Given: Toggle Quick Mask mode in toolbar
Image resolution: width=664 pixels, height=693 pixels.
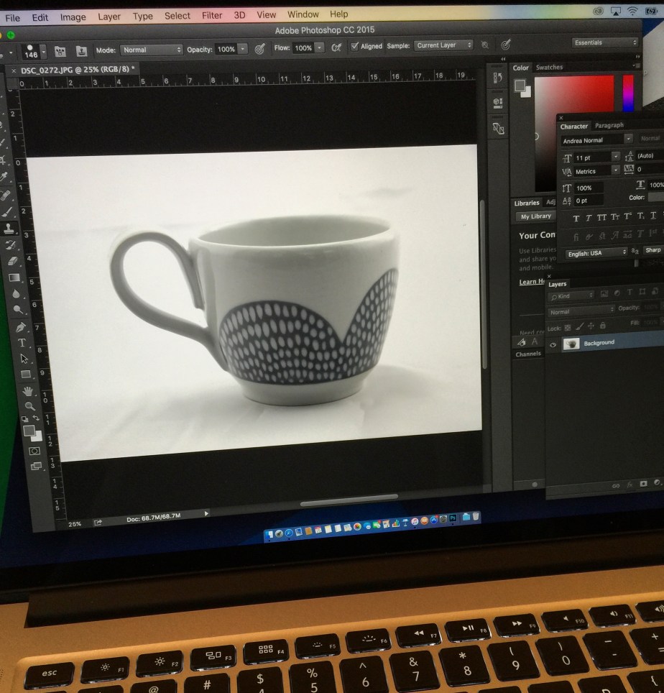Looking at the screenshot, I should [34, 451].
